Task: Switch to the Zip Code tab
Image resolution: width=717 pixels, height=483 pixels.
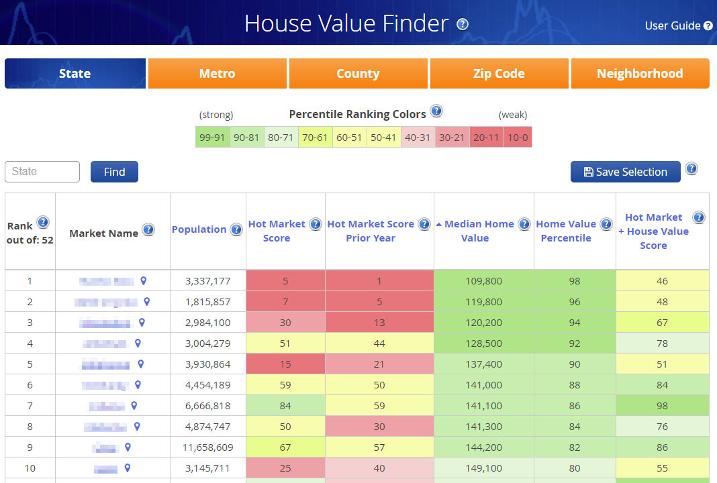Action: (499, 74)
